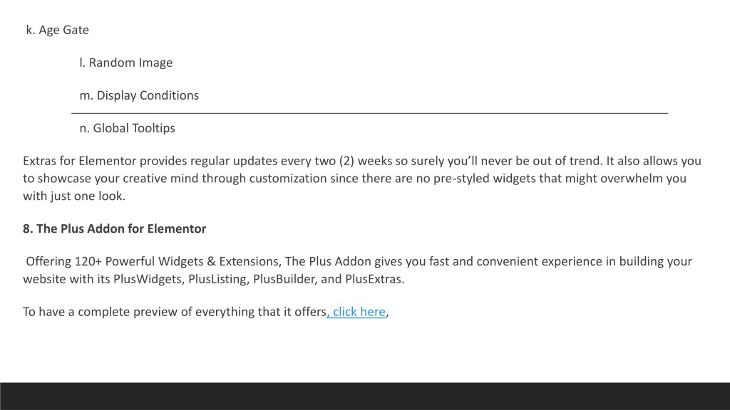Click the heading '8. The Plus Addon for Elementor'
The height and width of the screenshot is (410, 730).
pos(115,228)
